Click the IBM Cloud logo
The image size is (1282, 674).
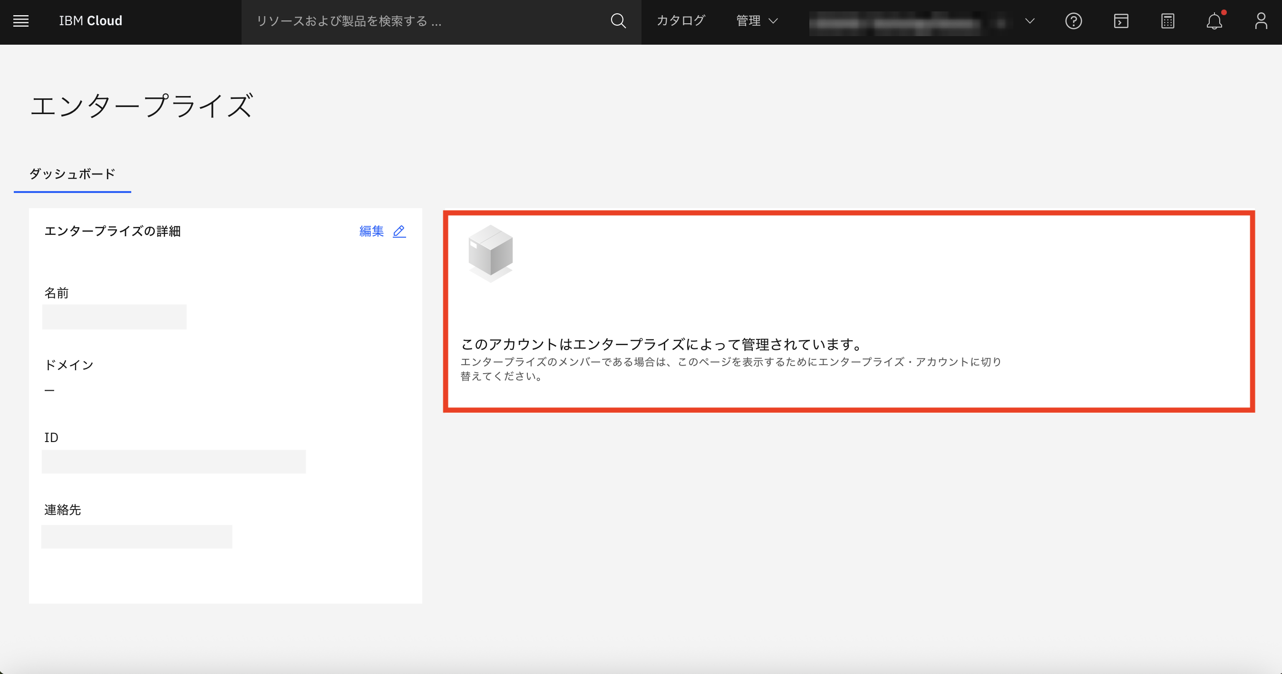click(x=90, y=21)
